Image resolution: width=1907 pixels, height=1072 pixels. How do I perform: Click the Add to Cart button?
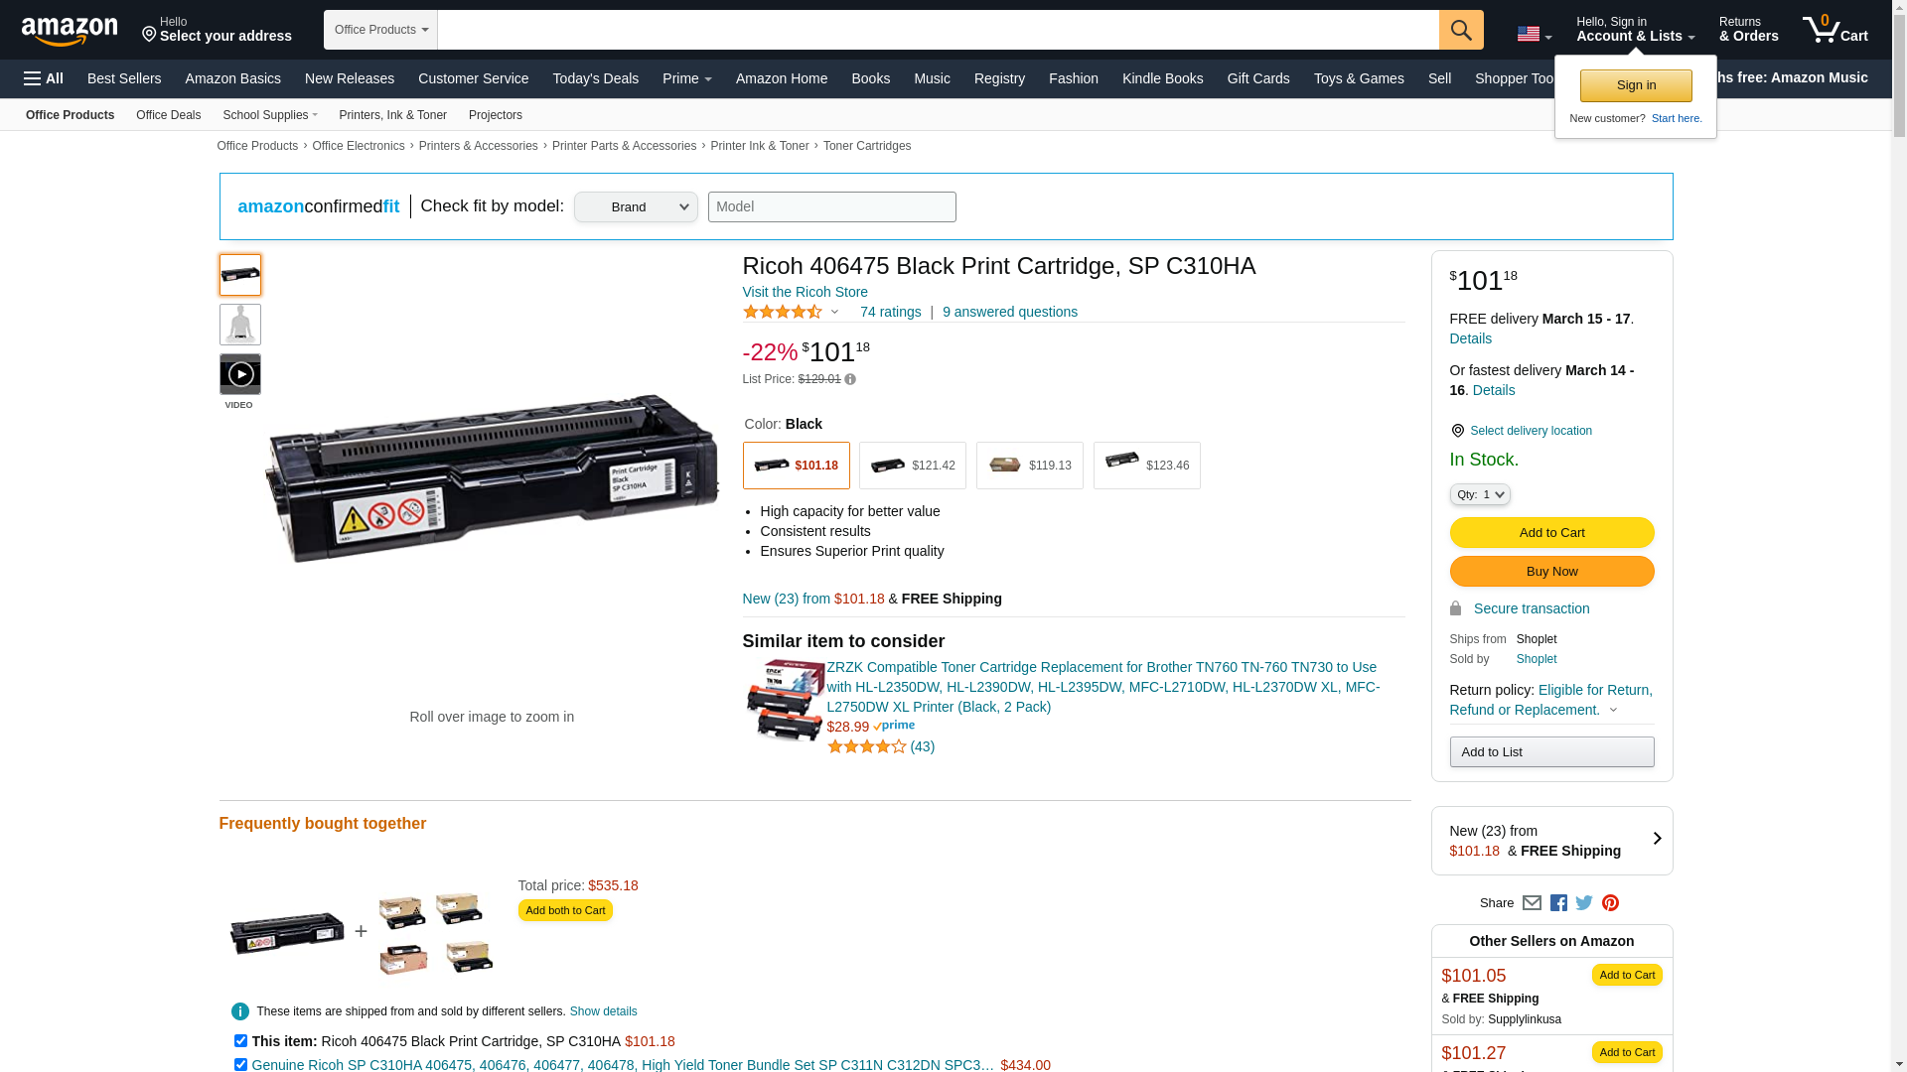pyautogui.click(x=1550, y=533)
